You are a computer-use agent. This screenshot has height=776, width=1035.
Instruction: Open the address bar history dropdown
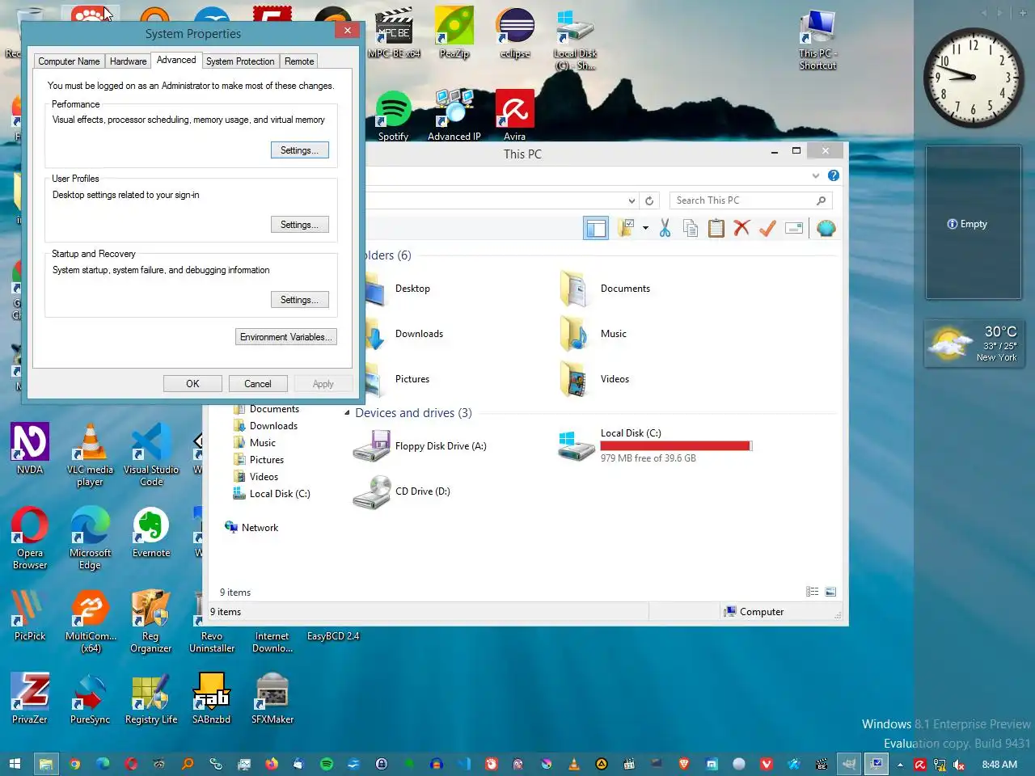[x=632, y=200]
